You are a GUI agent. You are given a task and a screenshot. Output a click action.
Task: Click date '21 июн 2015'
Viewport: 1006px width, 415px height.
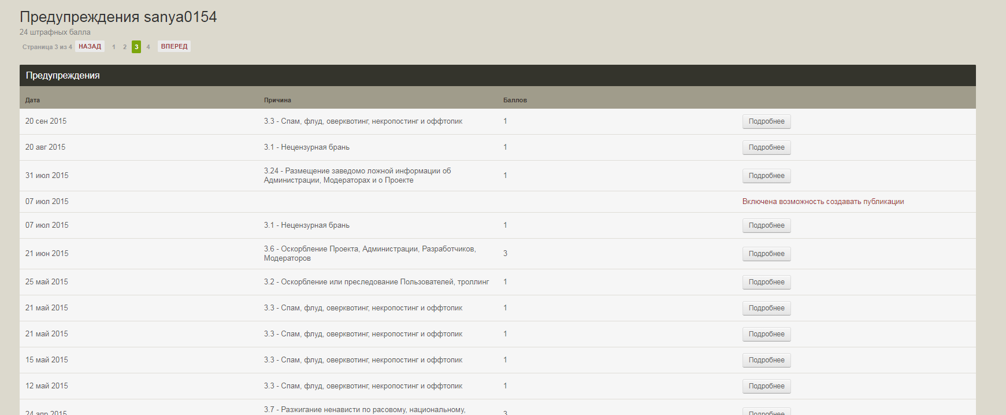(47, 254)
